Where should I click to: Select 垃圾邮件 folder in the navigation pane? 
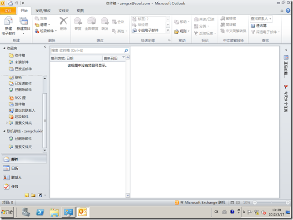tap(21, 116)
